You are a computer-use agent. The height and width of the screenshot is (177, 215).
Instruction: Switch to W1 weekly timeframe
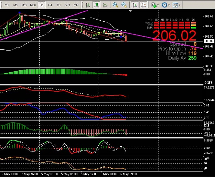[x=67, y=5]
